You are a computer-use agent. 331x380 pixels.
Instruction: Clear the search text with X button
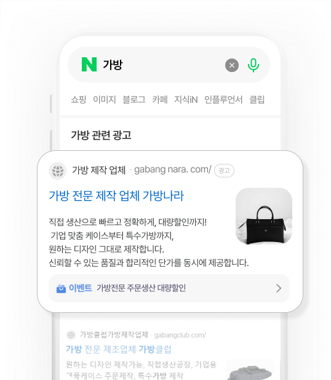(232, 65)
